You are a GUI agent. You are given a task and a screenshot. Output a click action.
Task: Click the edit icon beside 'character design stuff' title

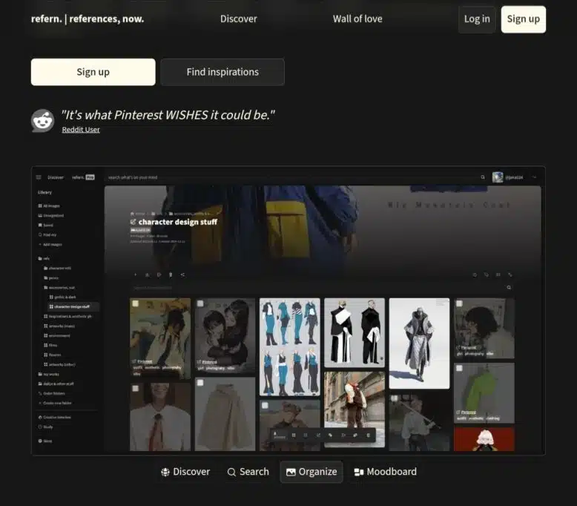click(133, 222)
